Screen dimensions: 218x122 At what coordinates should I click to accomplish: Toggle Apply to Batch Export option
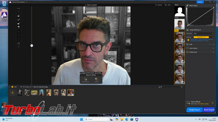point(88,73)
